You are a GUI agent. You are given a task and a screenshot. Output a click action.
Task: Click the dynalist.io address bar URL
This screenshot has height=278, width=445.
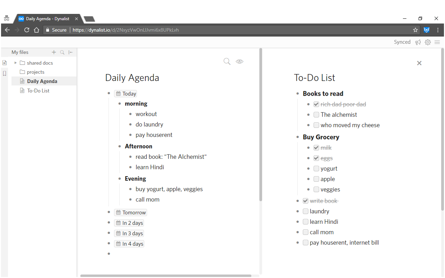coord(126,30)
